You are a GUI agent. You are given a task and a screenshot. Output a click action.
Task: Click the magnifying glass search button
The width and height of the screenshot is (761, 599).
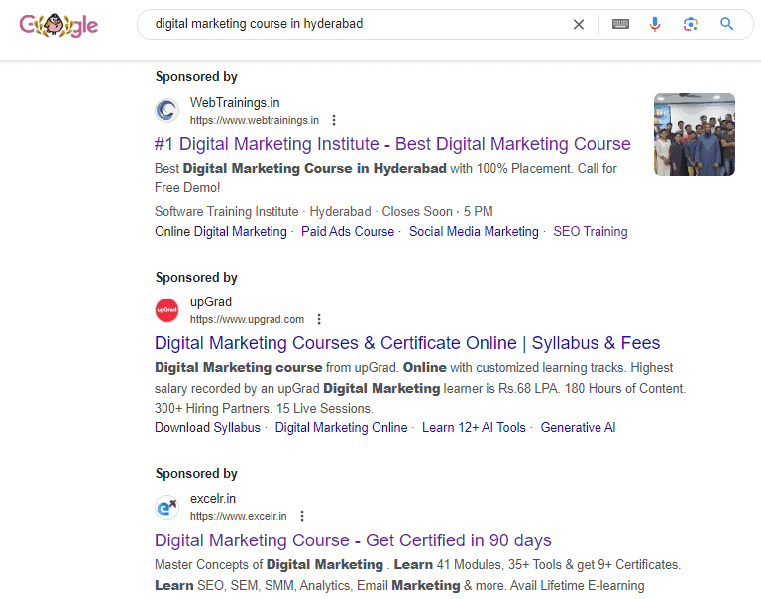click(x=727, y=24)
